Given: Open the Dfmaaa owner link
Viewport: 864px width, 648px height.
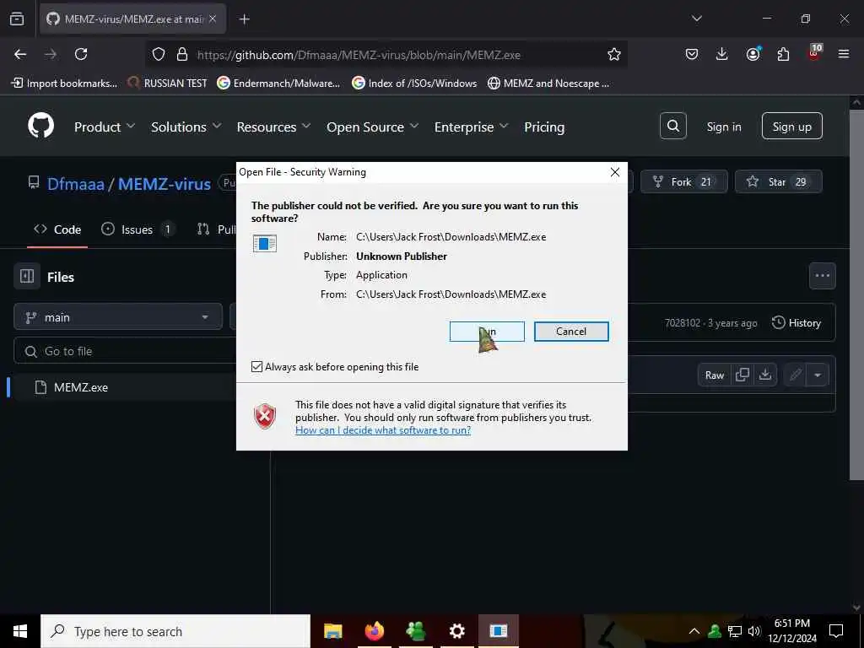Looking at the screenshot, I should coord(75,183).
